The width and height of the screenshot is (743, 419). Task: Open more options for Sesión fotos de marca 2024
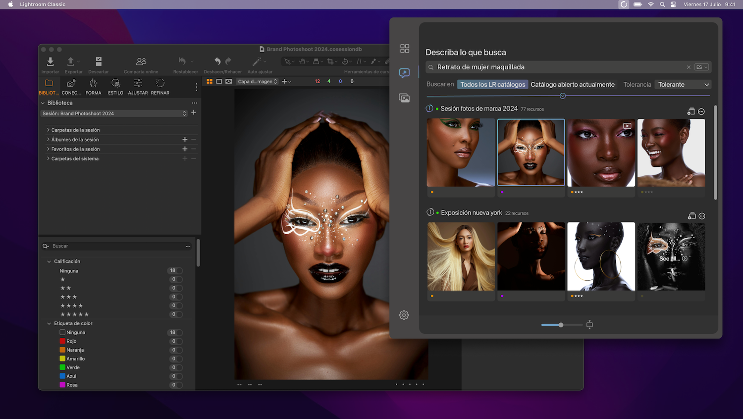click(x=701, y=111)
